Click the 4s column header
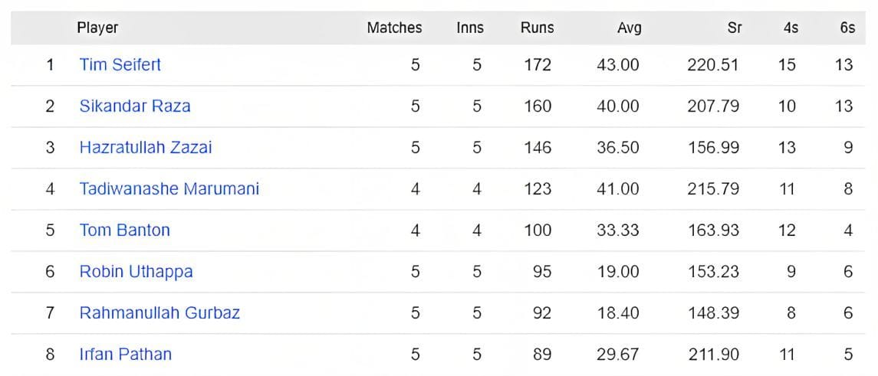Viewport: 878px width, 376px height. pos(791,28)
